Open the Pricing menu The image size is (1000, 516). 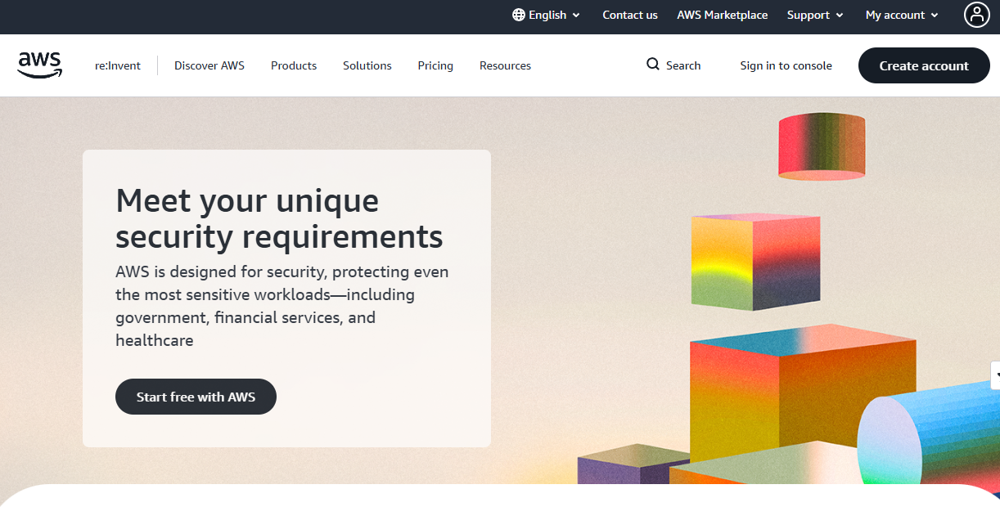click(435, 65)
